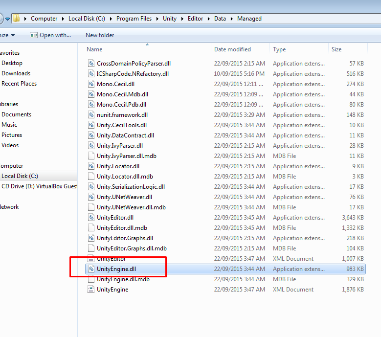Go to Editor folder in breadcrumb
The height and width of the screenshot is (337, 381).
coord(195,19)
